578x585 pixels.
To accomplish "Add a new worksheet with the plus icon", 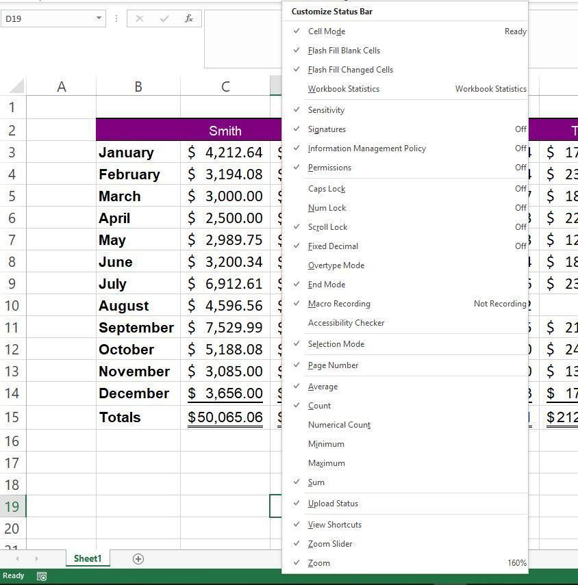I will (138, 559).
